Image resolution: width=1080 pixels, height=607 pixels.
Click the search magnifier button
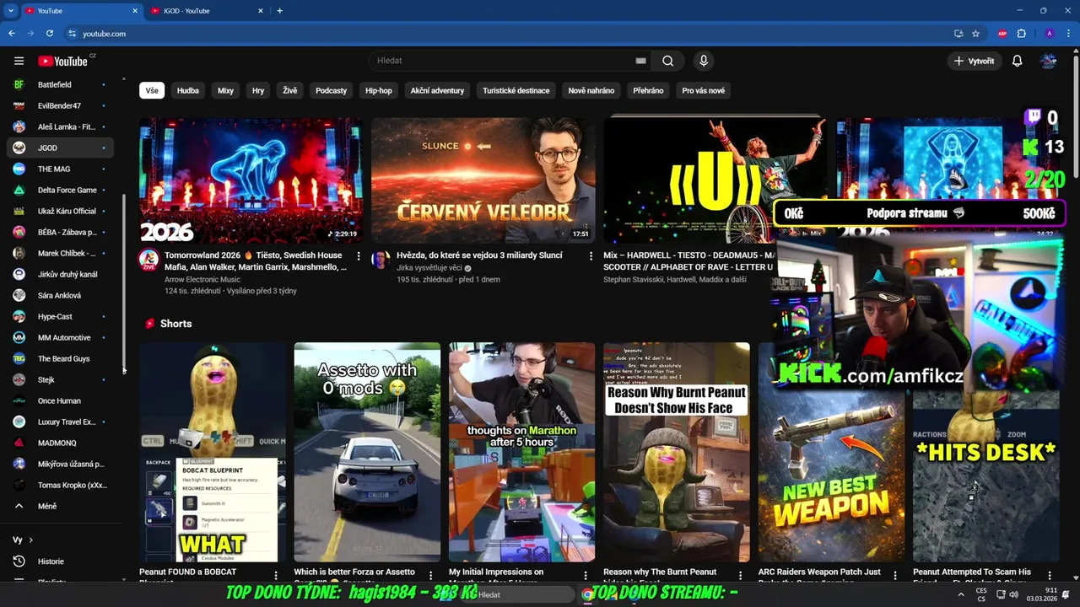coord(667,61)
